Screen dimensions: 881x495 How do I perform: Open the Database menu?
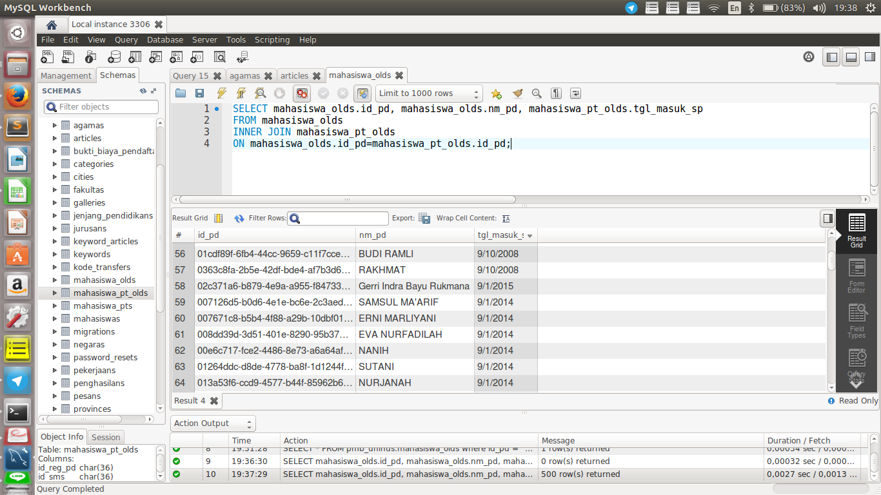[x=165, y=39]
